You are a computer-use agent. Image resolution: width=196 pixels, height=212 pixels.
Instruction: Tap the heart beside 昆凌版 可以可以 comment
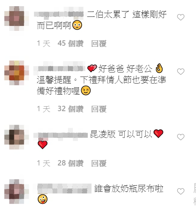(x=181, y=137)
